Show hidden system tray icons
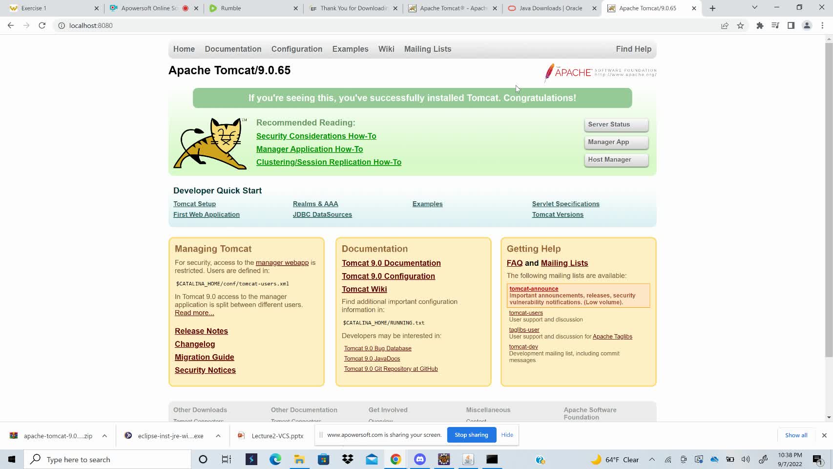 tap(652, 459)
